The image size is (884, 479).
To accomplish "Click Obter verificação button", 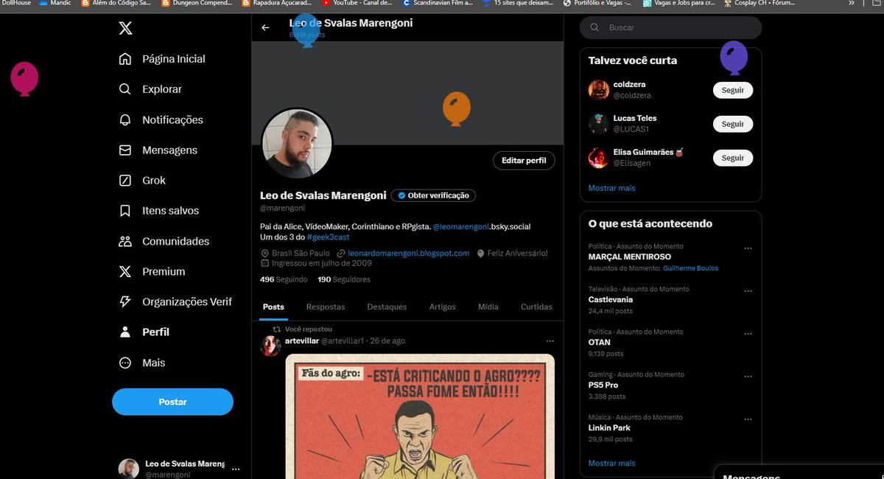I will (433, 195).
